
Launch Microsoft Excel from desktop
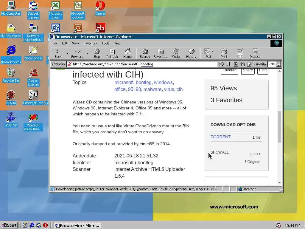click(55, 10)
